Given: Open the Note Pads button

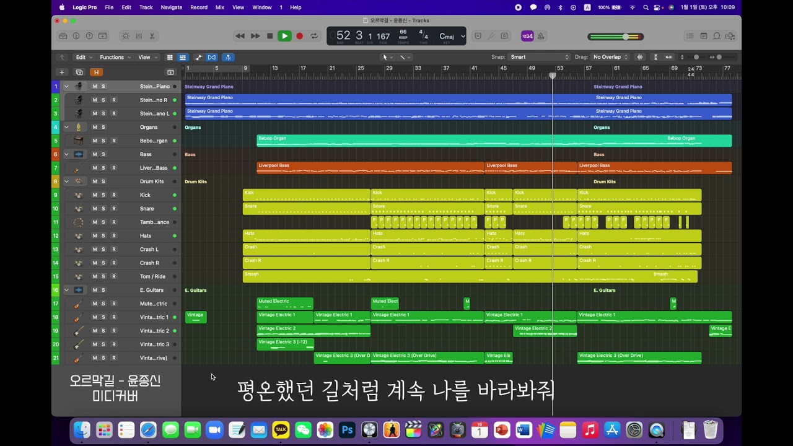Looking at the screenshot, I should (x=704, y=36).
